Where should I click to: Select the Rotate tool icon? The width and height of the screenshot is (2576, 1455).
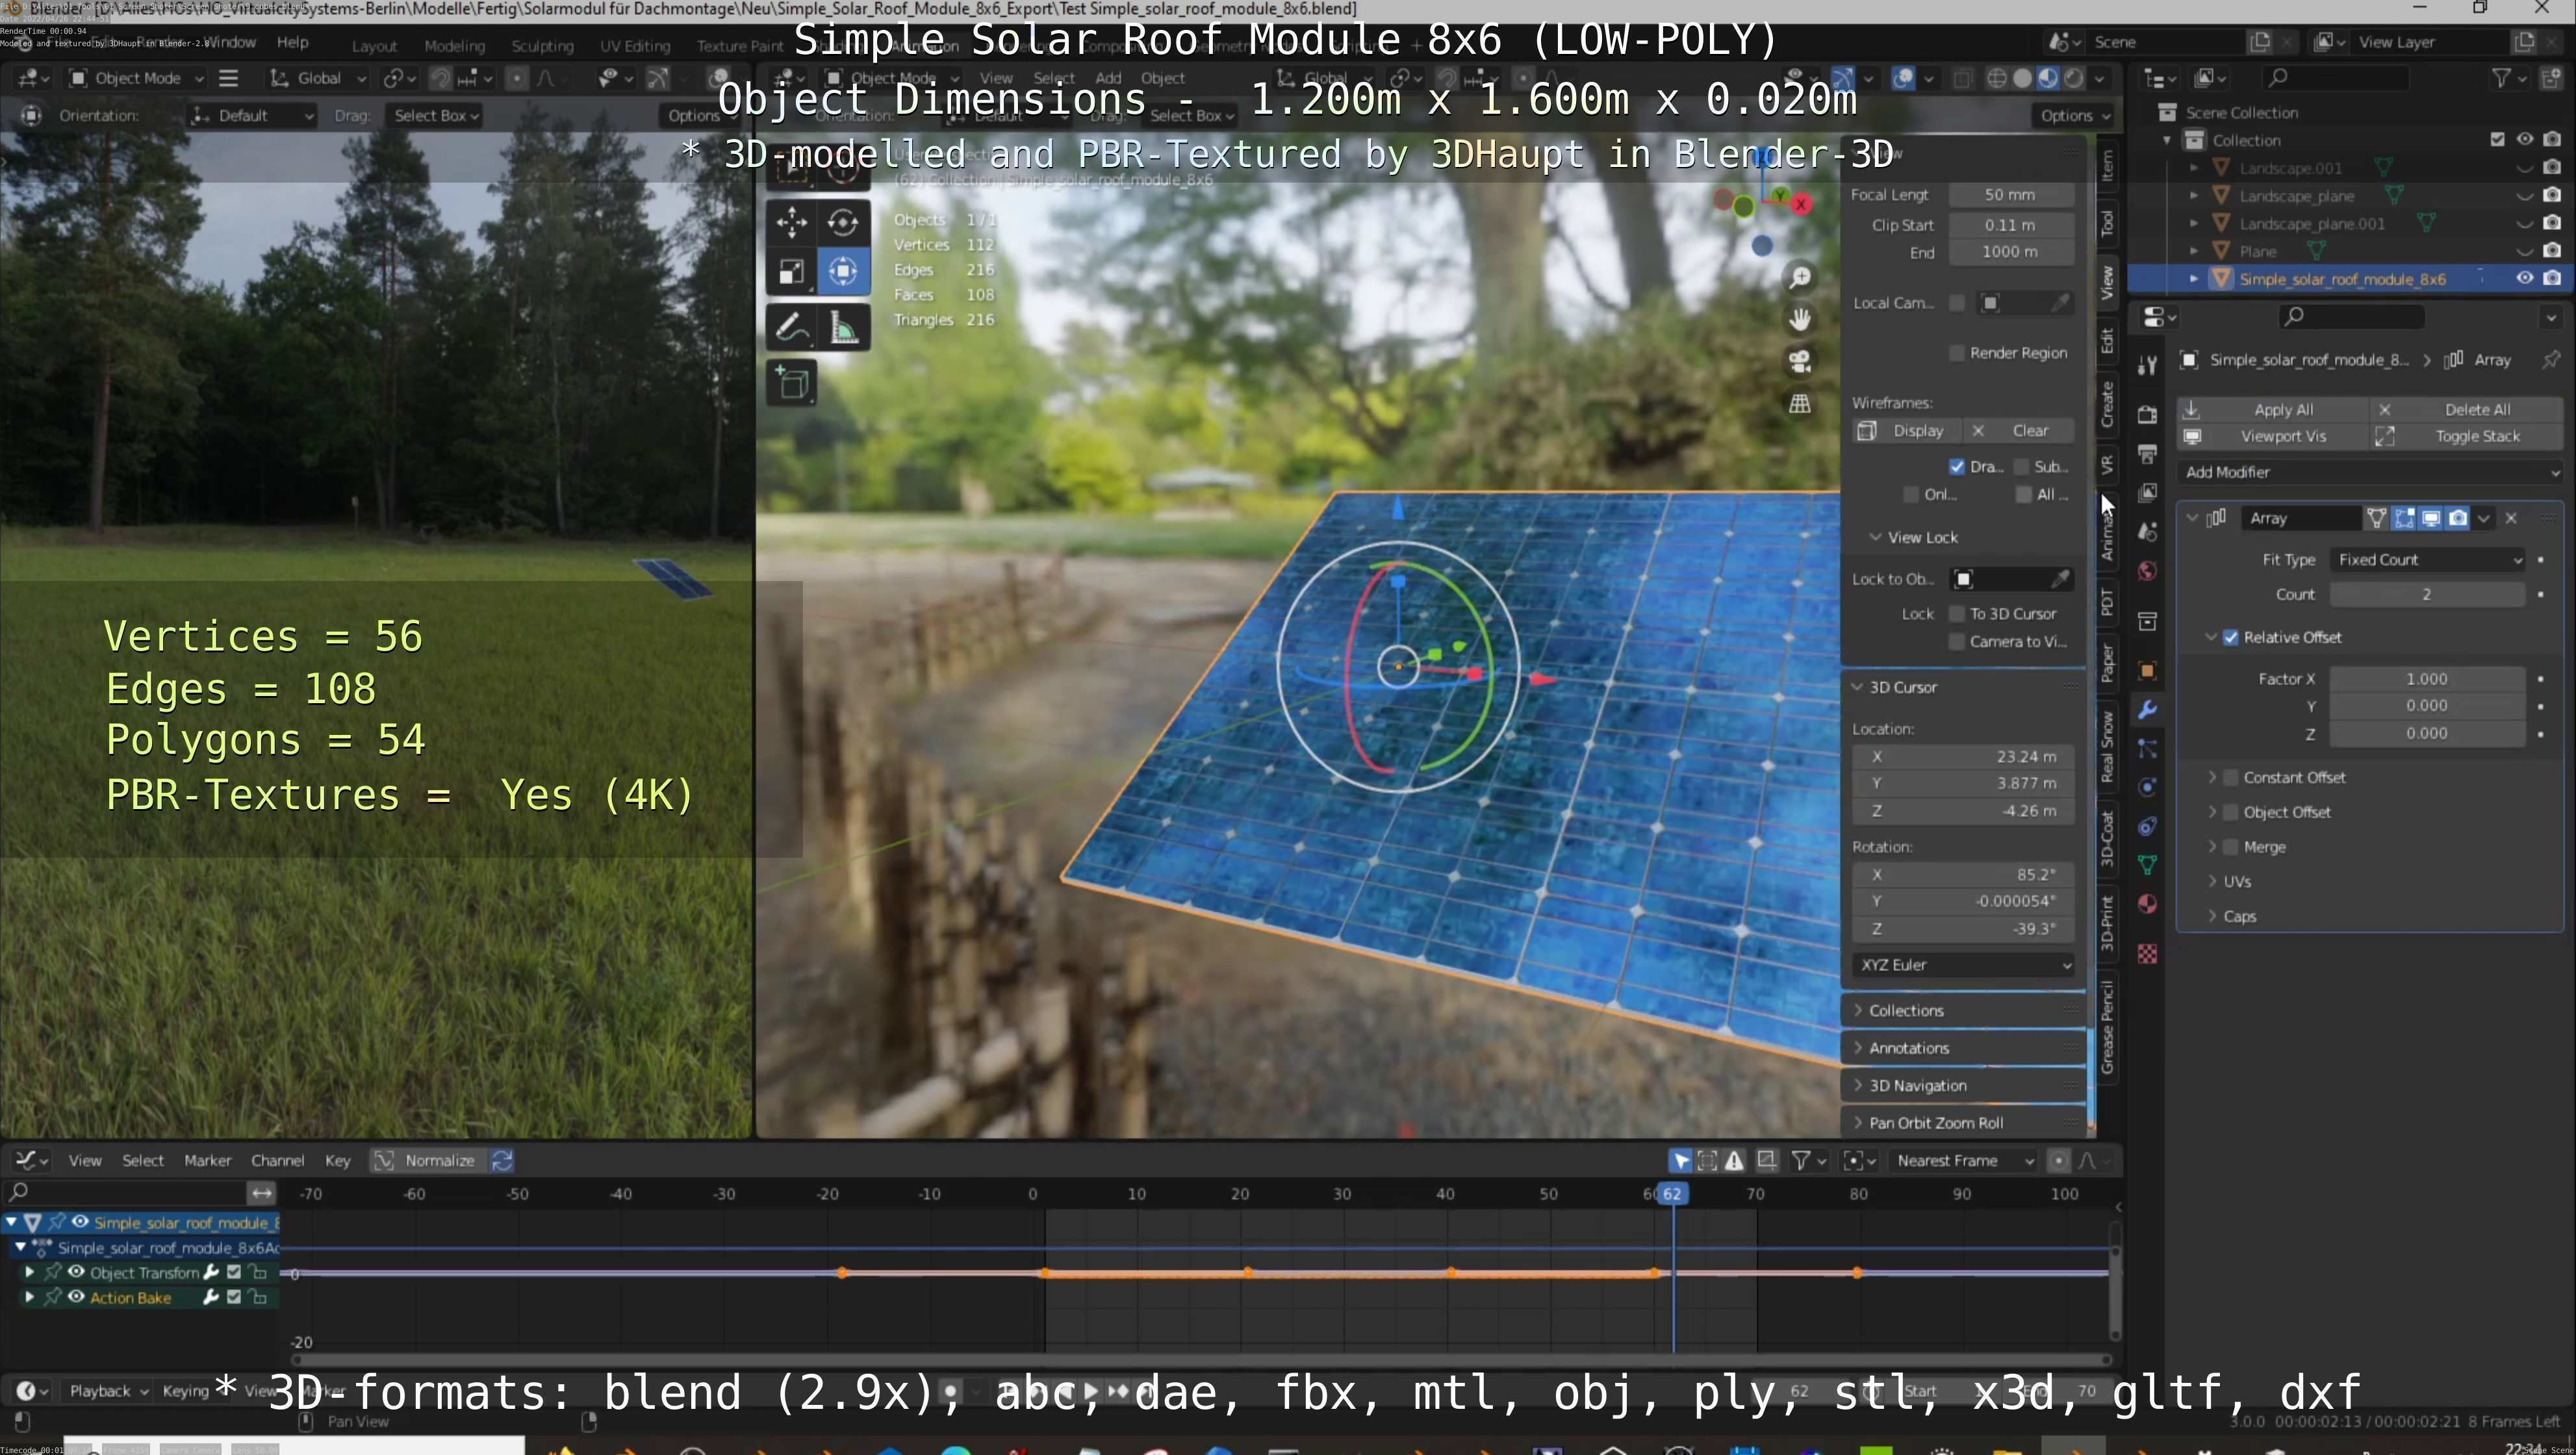[843, 221]
